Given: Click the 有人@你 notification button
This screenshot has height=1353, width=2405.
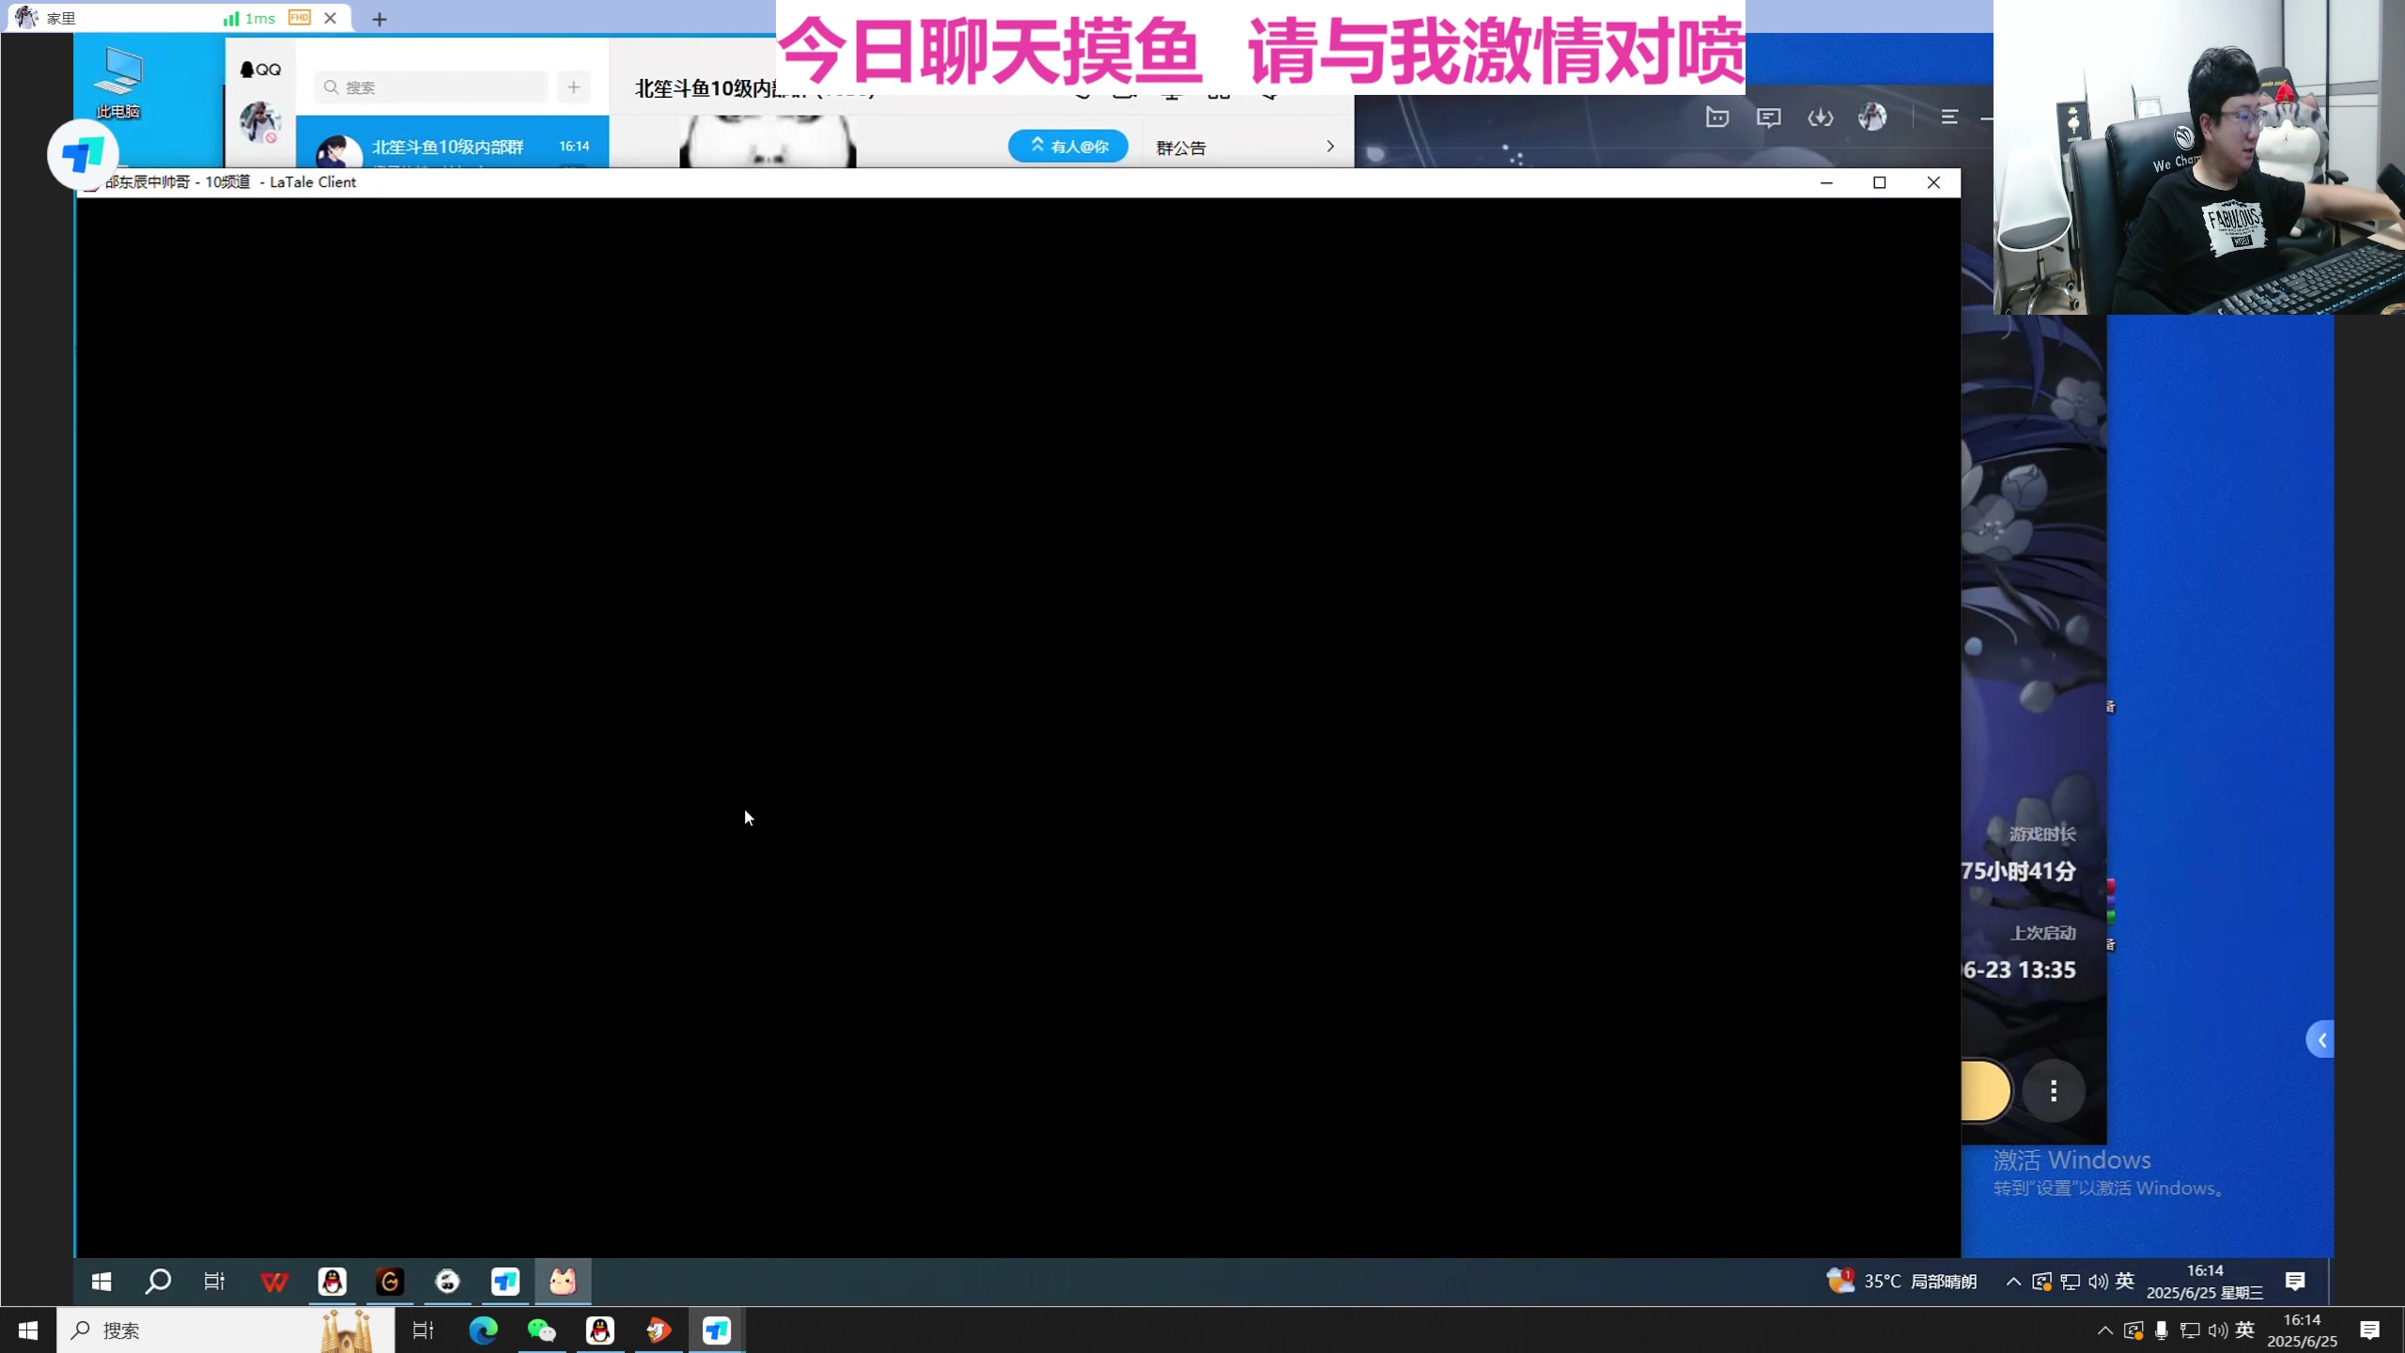Looking at the screenshot, I should (1068, 146).
